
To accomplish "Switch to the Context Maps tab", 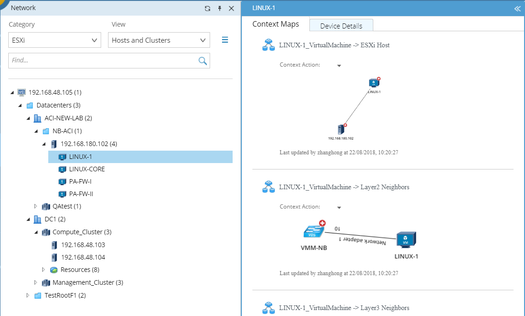I will tap(275, 24).
